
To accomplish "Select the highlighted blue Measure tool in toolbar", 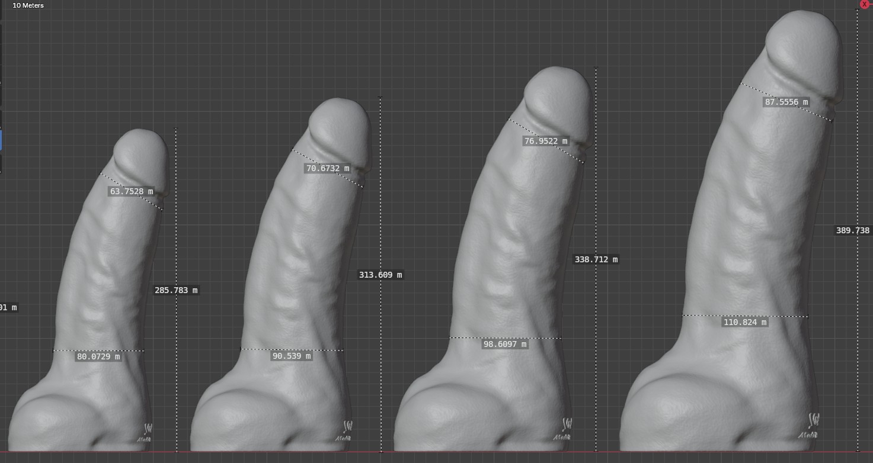I will point(1,140).
